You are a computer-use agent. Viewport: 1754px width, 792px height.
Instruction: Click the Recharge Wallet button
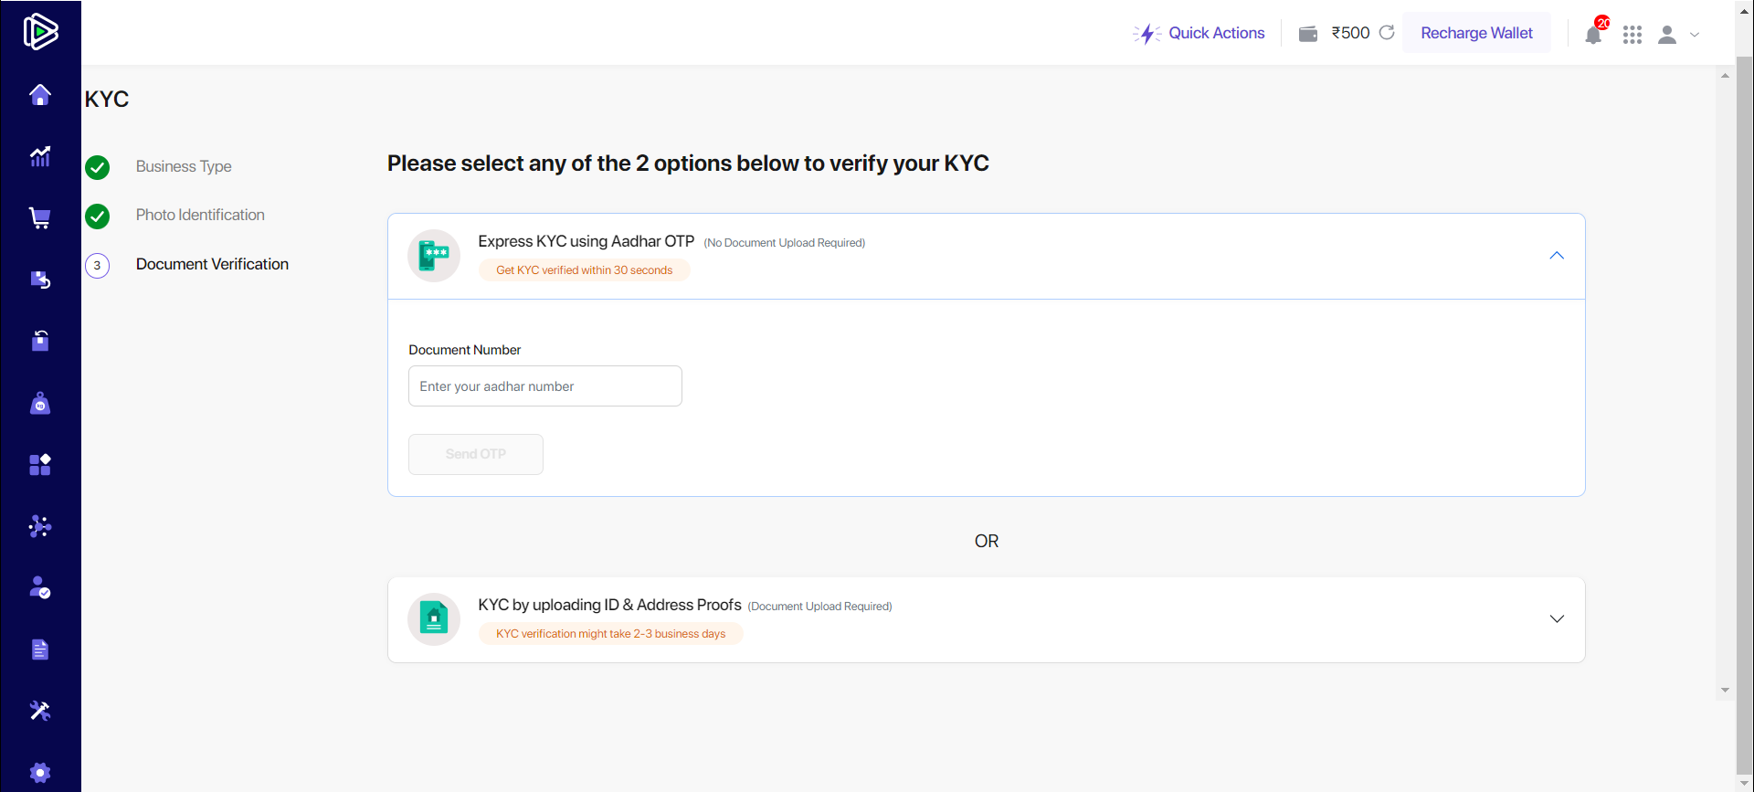(x=1476, y=33)
